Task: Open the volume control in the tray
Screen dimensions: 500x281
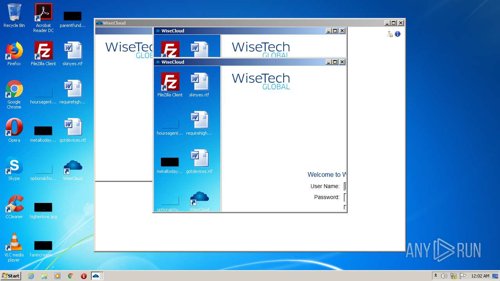Action: (x=444, y=276)
